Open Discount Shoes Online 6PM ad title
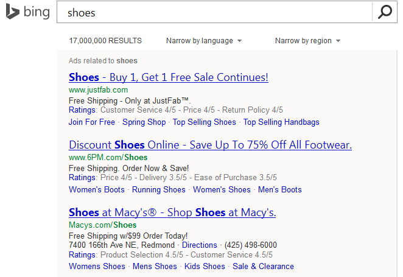The height and width of the screenshot is (277, 403). (x=210, y=145)
